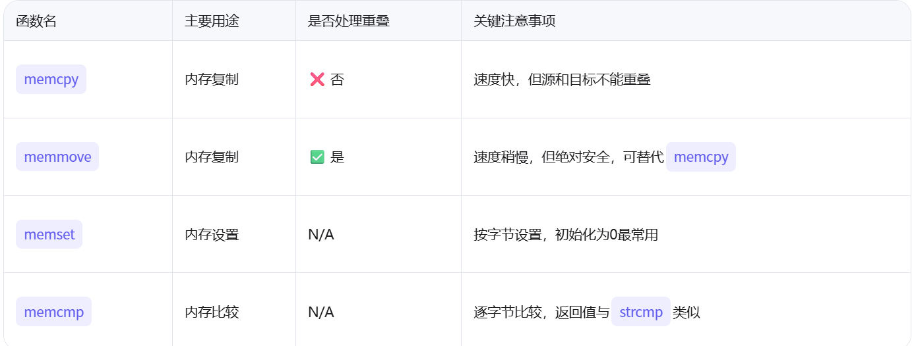912x346 pixels.
Task: Select the memcpy code tag in first column
Action: [51, 80]
